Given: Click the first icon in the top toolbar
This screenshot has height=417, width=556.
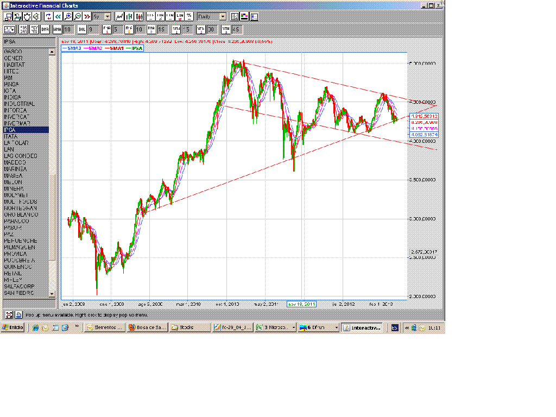Looking at the screenshot, I should [x=8, y=17].
